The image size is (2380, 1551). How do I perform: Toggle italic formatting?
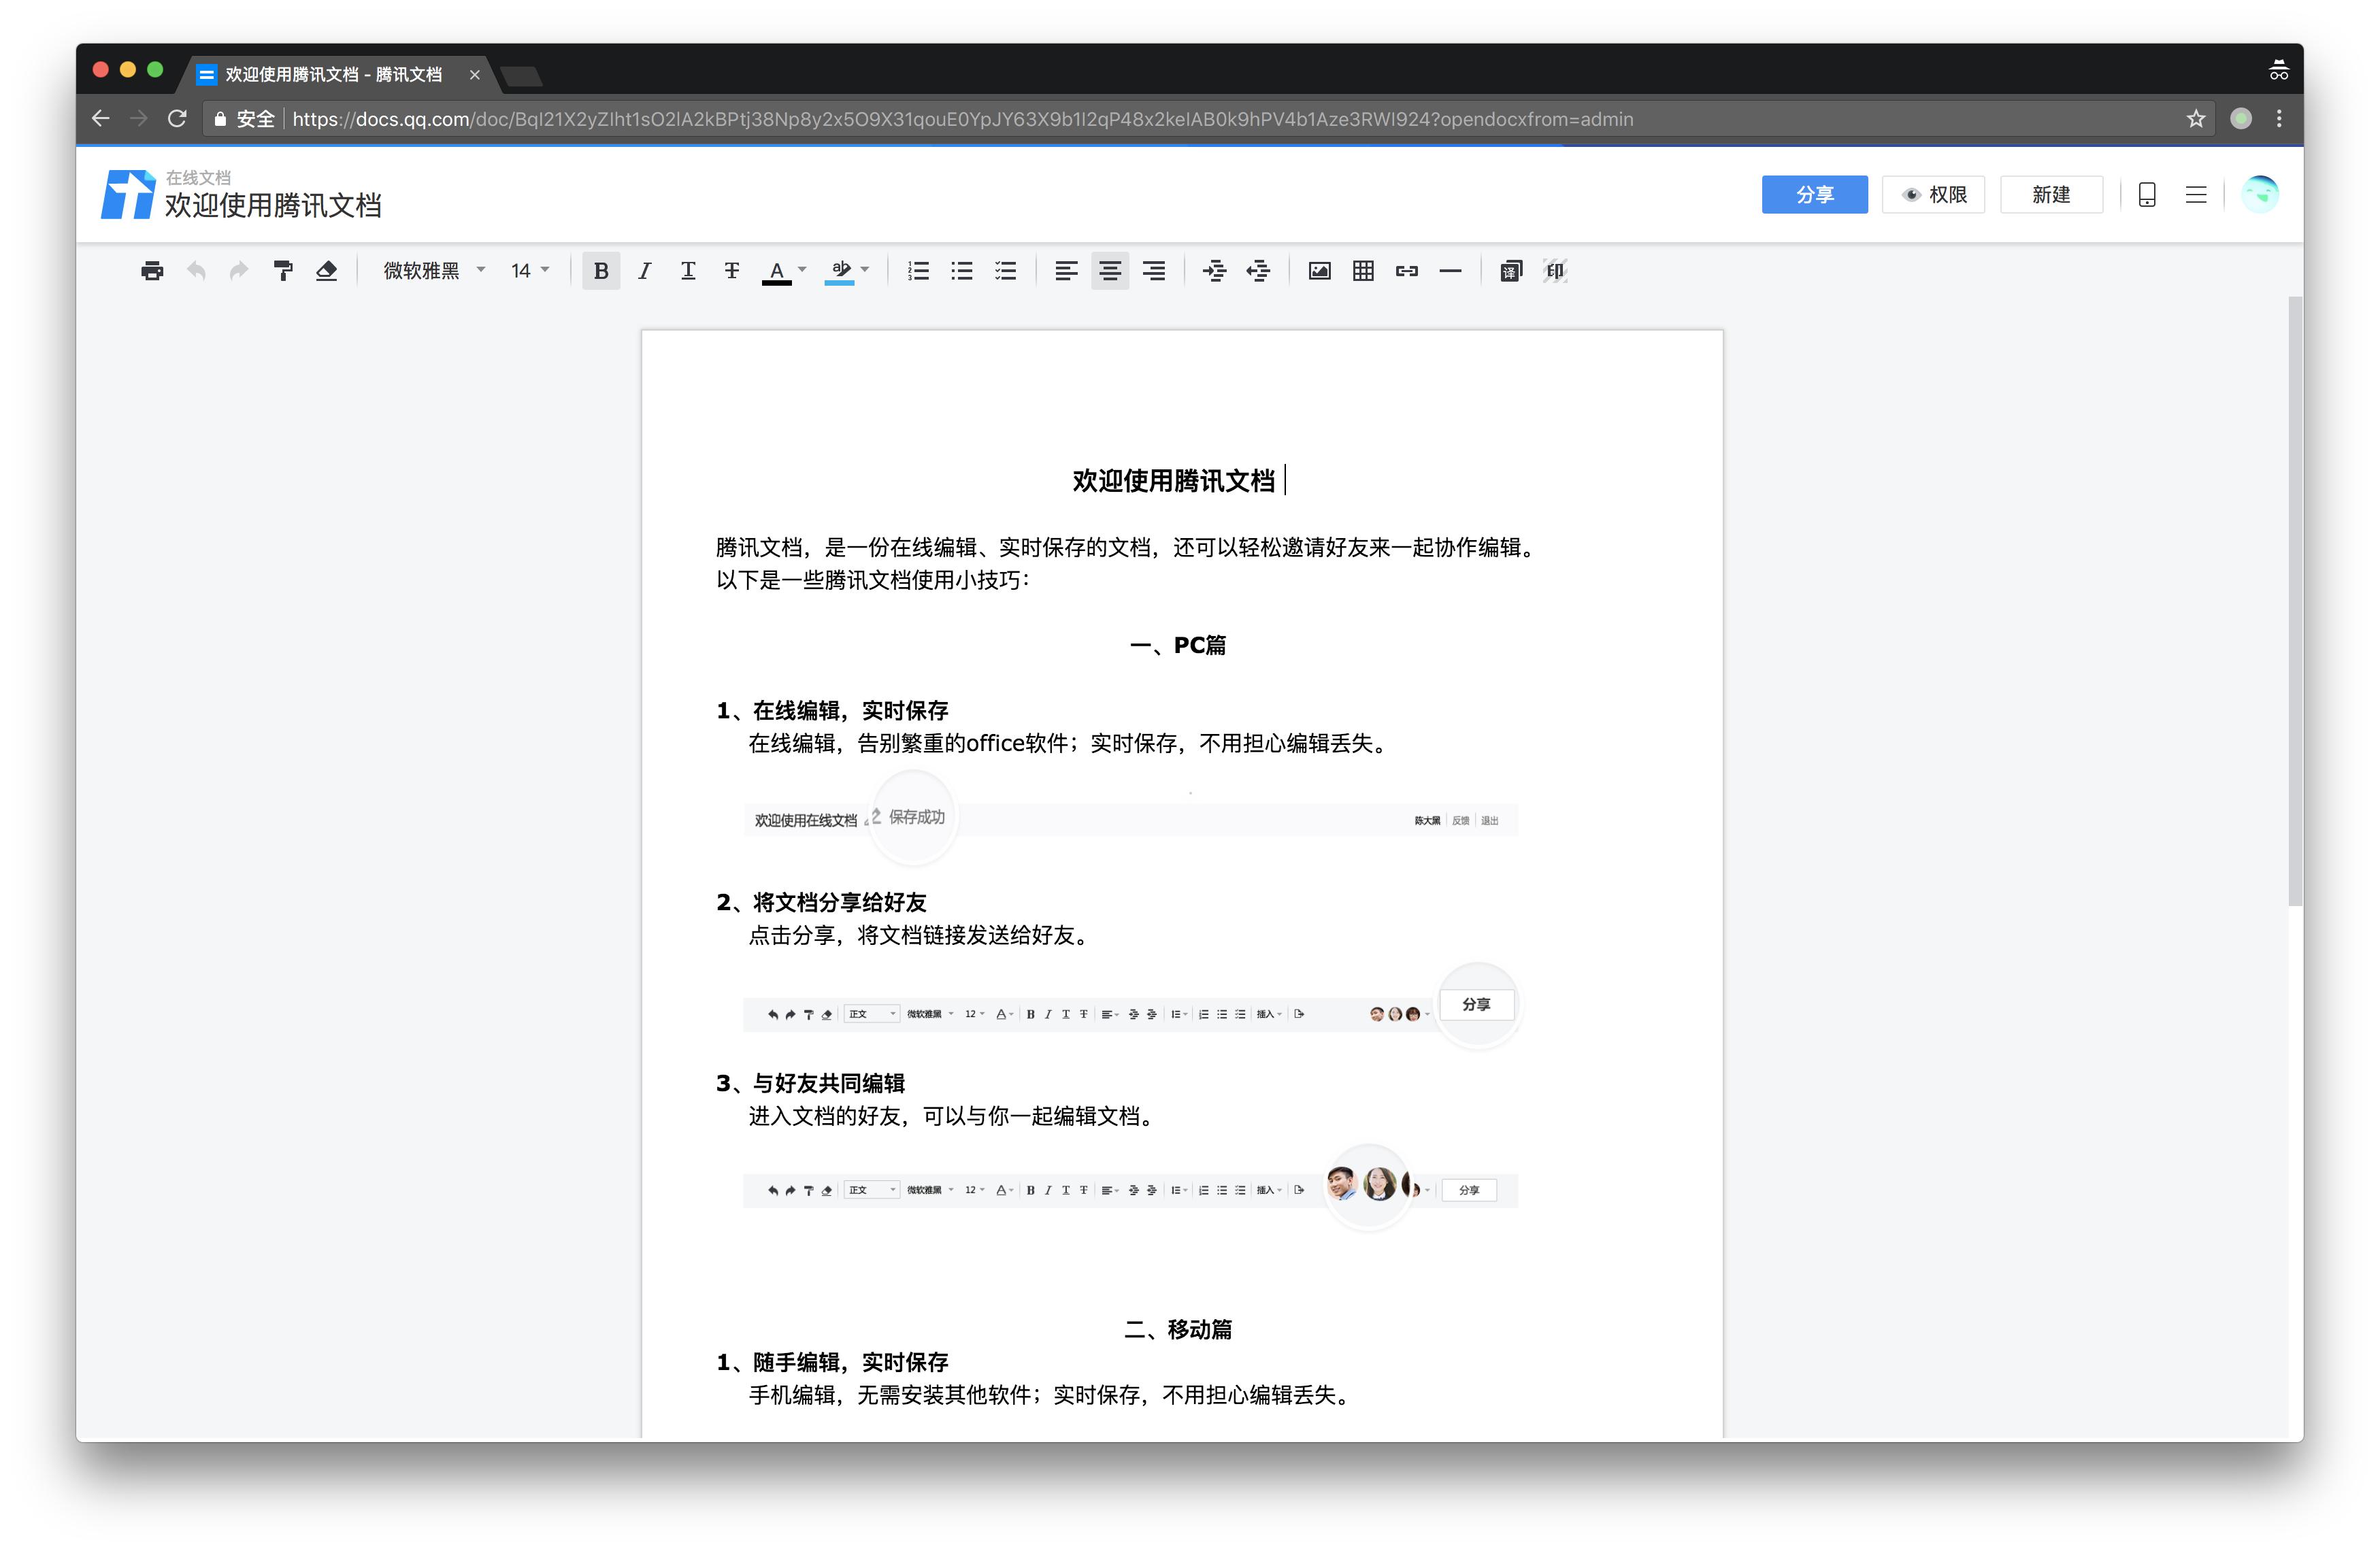coord(644,271)
